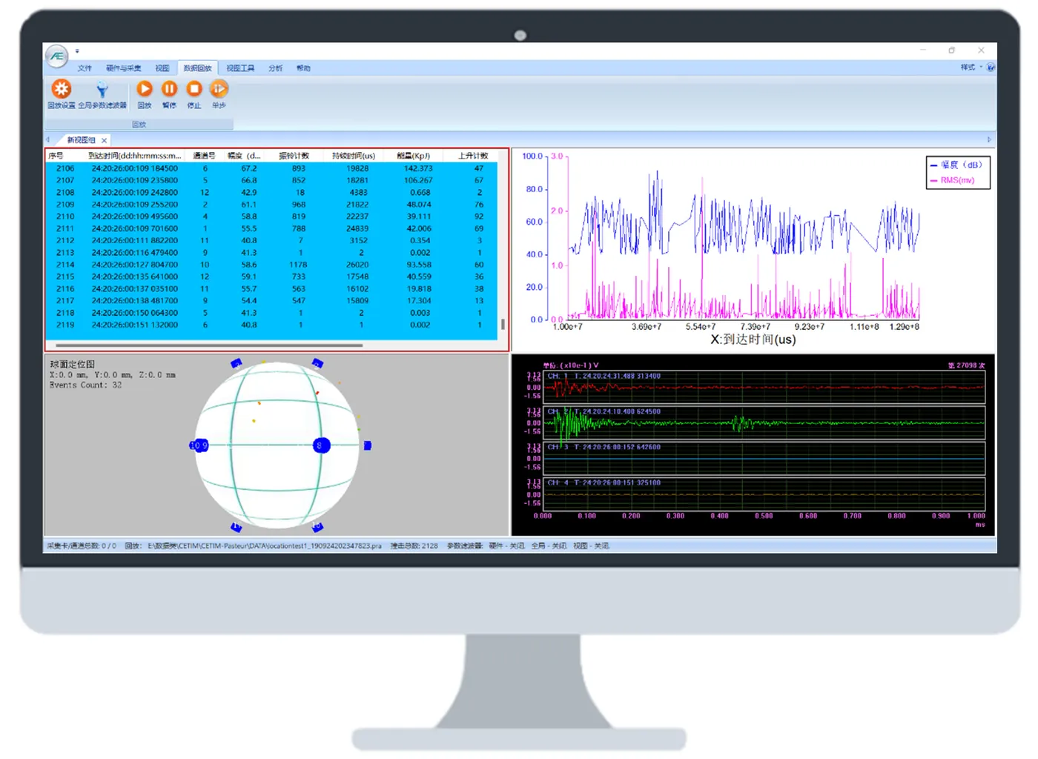This screenshot has width=1038, height=759.
Task: Open the 全局参数滤波器 global filter icon
Action: 102,94
